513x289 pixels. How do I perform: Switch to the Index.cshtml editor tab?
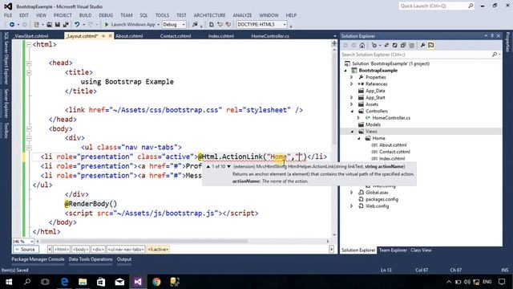pos(221,36)
